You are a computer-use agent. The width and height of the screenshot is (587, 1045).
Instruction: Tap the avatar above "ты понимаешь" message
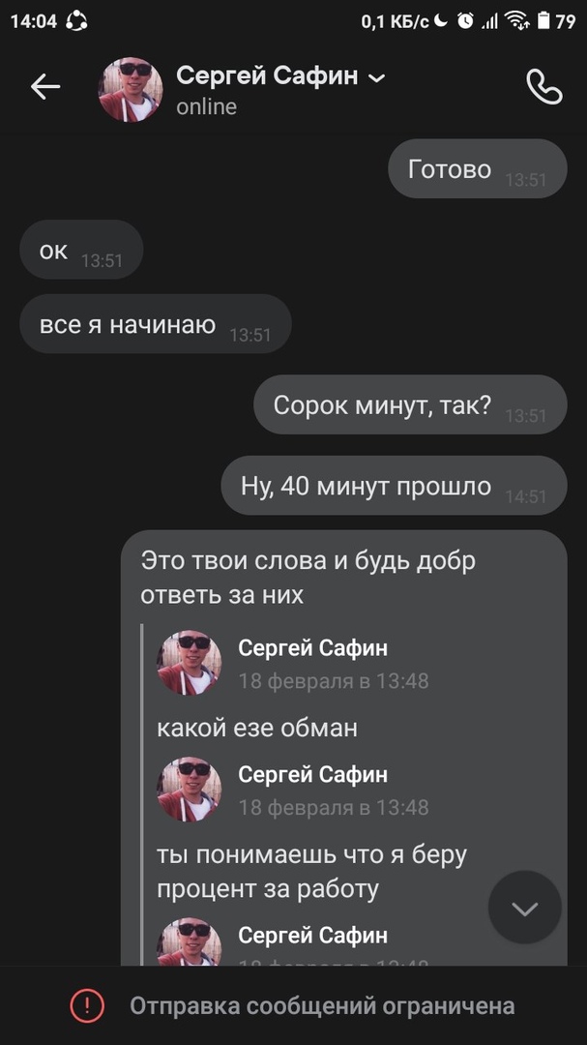tap(190, 790)
